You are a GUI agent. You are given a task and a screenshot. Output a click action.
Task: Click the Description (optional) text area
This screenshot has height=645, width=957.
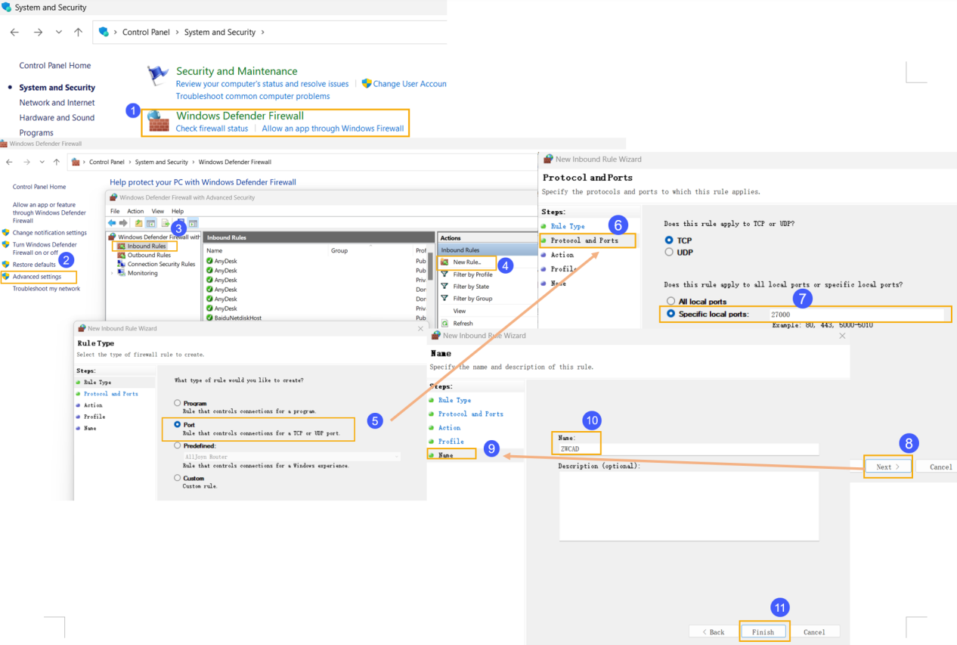tap(689, 507)
